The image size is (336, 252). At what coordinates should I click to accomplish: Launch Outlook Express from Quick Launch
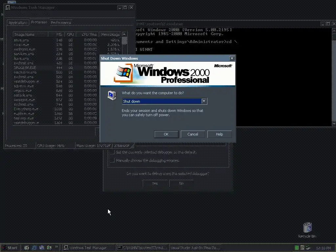pyautogui.click(x=42, y=248)
